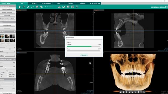Switch to the ORTHO tab

point(71,3)
